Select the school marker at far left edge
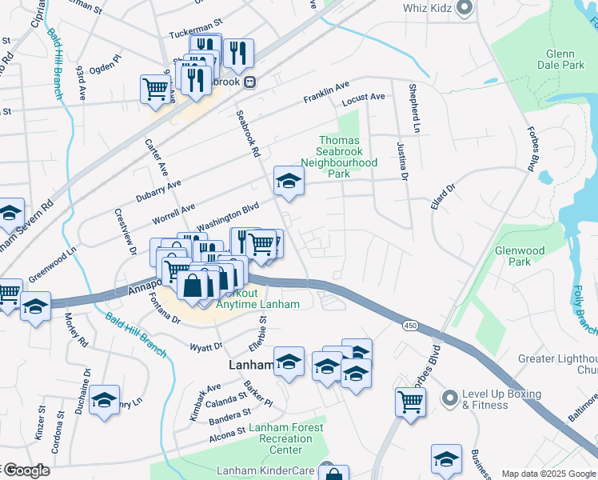This screenshot has width=598, height=480. click(x=10, y=216)
